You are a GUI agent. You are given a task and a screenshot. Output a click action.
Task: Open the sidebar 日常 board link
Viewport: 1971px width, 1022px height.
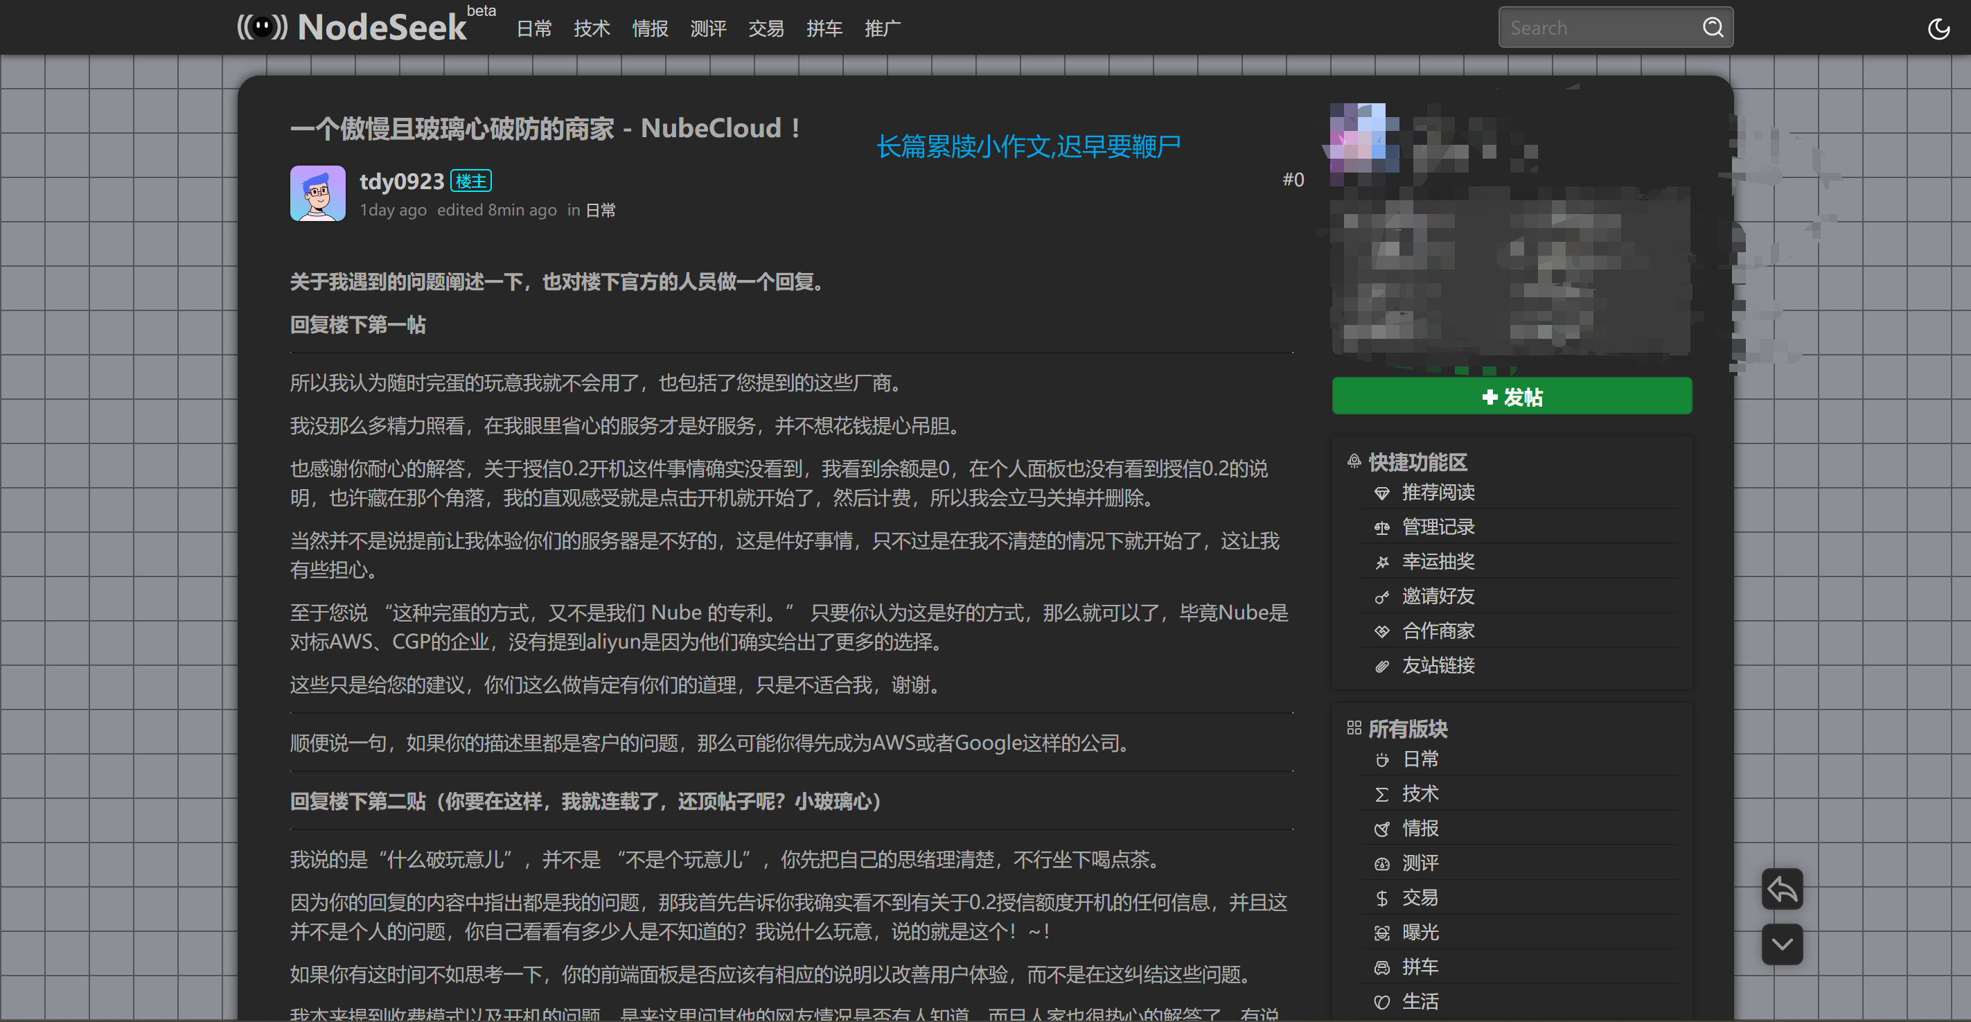point(1420,759)
